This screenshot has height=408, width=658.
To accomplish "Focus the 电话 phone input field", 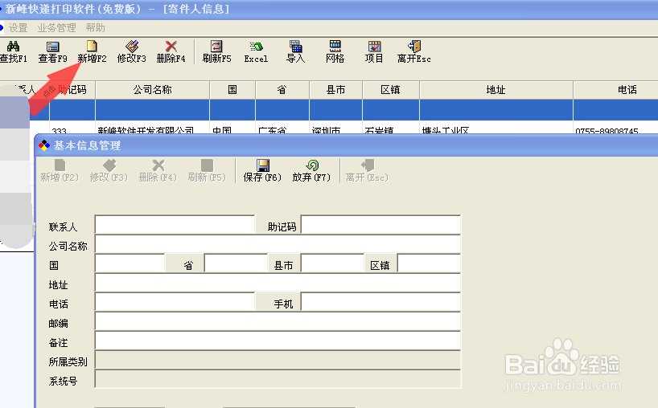I will tap(175, 302).
